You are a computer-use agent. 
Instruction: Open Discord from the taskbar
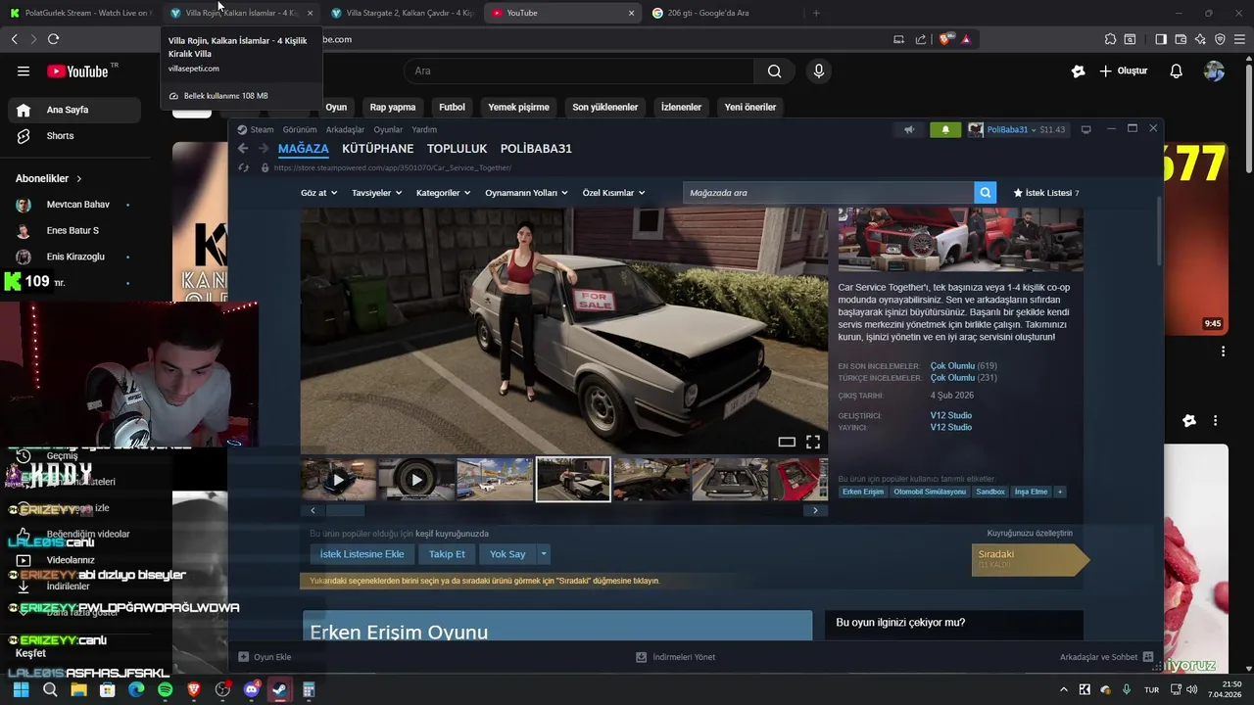click(x=251, y=689)
